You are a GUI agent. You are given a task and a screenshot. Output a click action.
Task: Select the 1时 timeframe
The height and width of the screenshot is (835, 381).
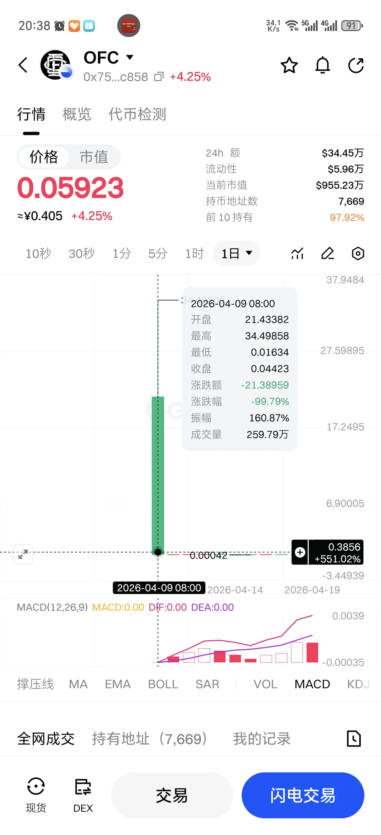194,253
